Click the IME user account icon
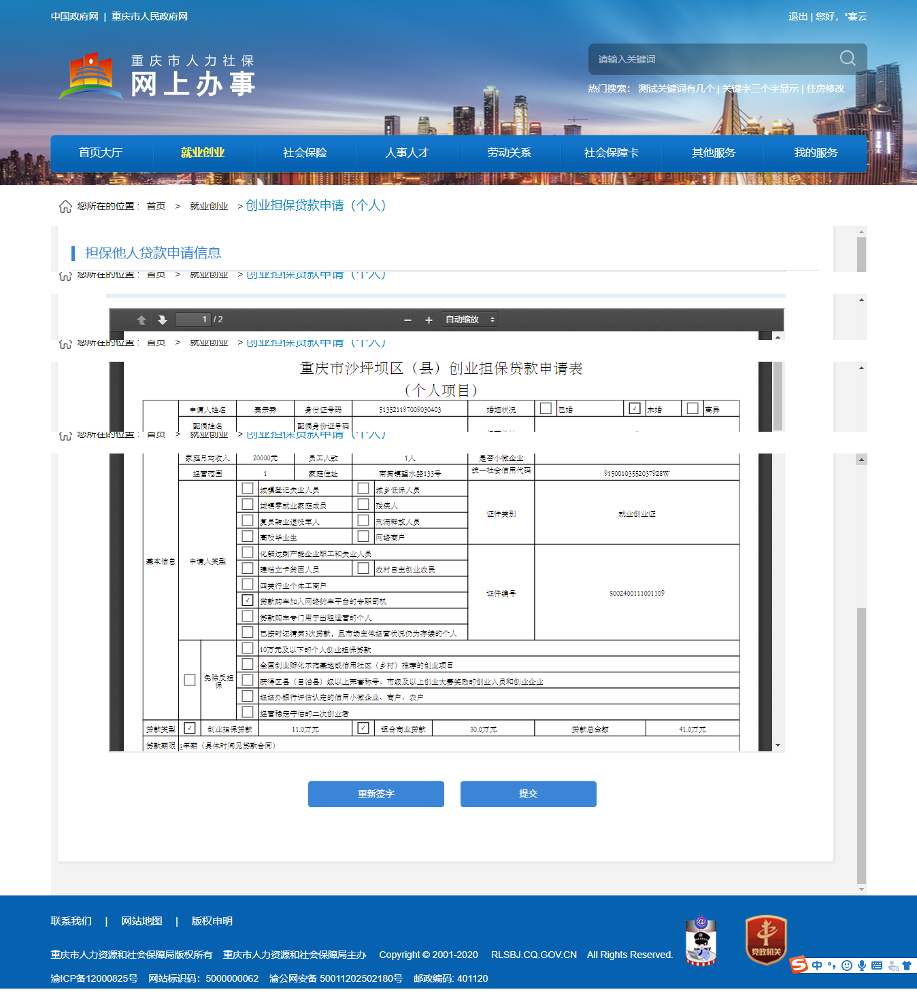 pyautogui.click(x=893, y=965)
